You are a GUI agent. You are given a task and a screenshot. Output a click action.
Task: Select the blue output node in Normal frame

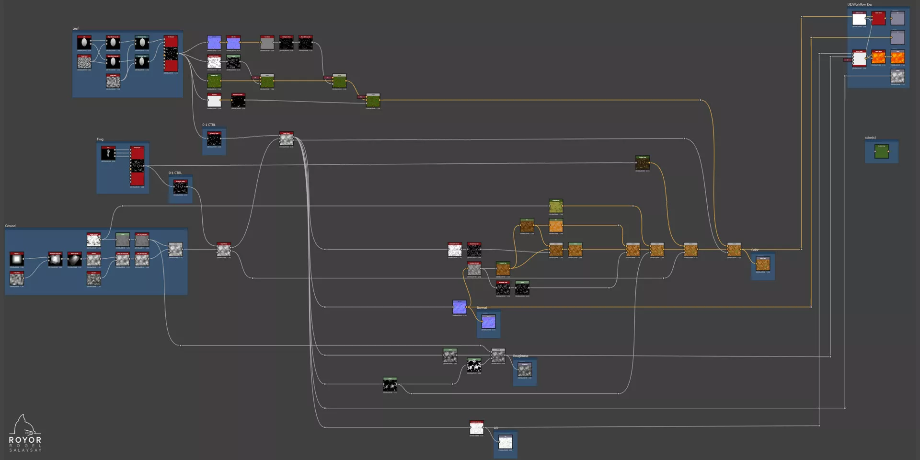click(488, 322)
